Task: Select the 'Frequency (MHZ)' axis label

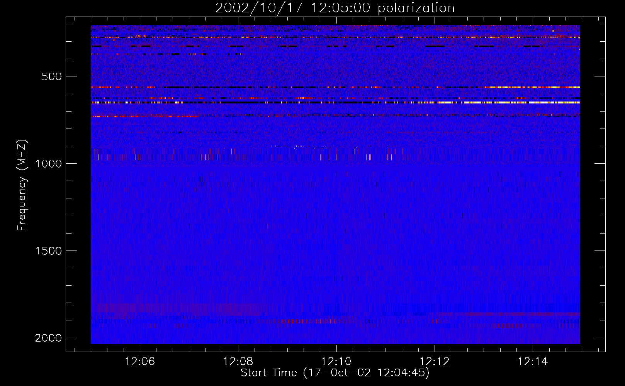Action: coord(22,185)
